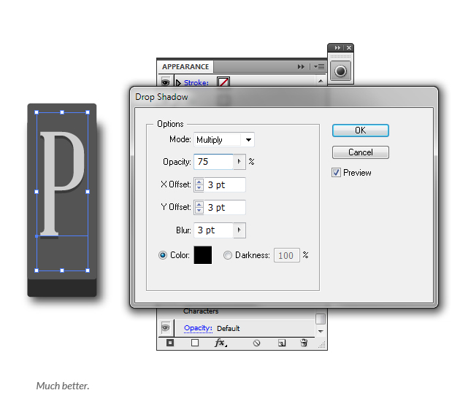
Task: Click the Opacity field showing 75
Action: tap(213, 161)
